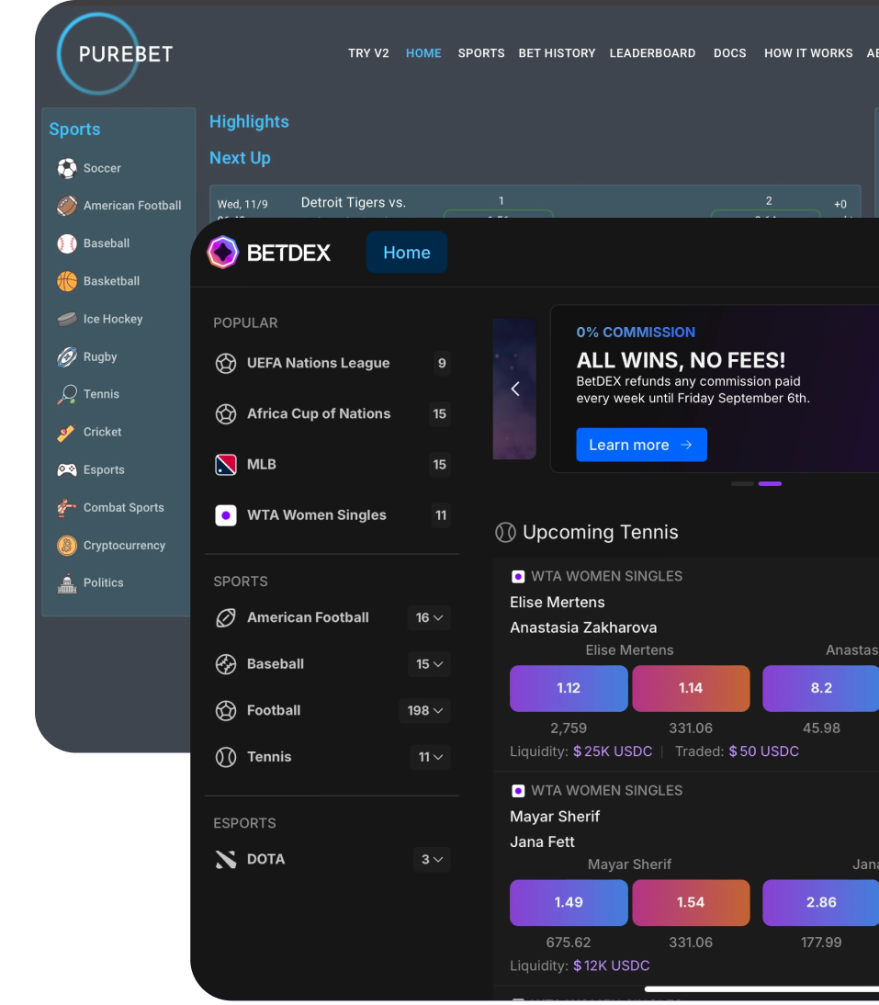Click the Learn more button
The width and height of the screenshot is (879, 1005).
pos(641,445)
